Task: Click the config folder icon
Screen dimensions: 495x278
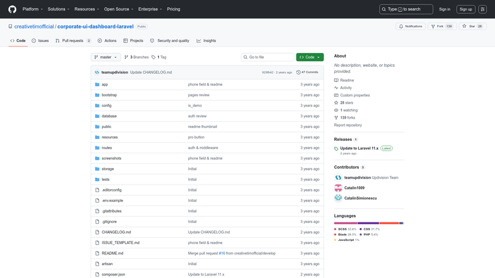Action: (97, 106)
